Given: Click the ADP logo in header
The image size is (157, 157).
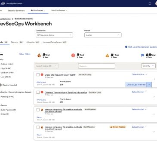Looking at the screenshot, I should click(x=3, y=3).
